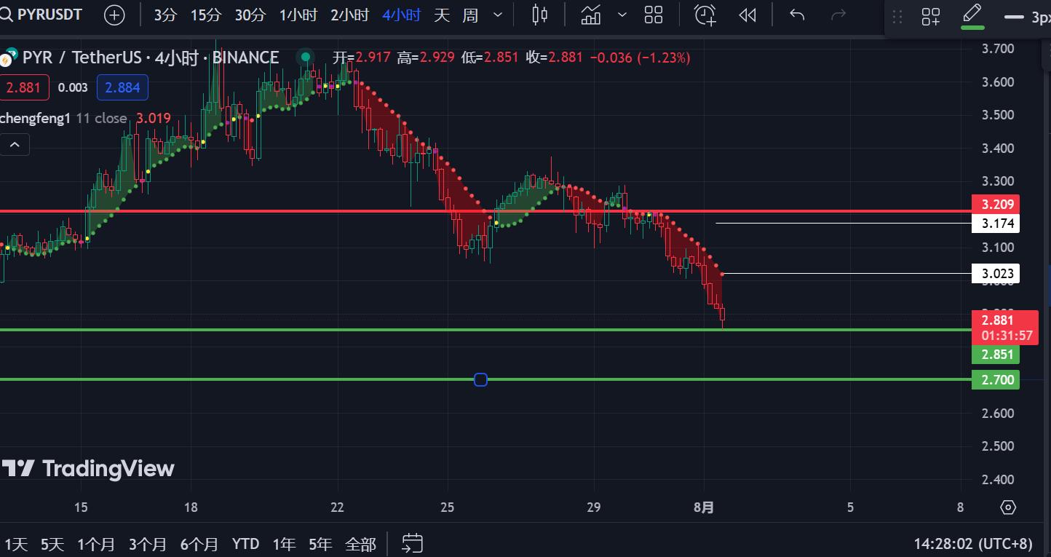This screenshot has width=1051, height=557.
Task: Switch to the 15分 timeframe
Action: click(x=206, y=15)
